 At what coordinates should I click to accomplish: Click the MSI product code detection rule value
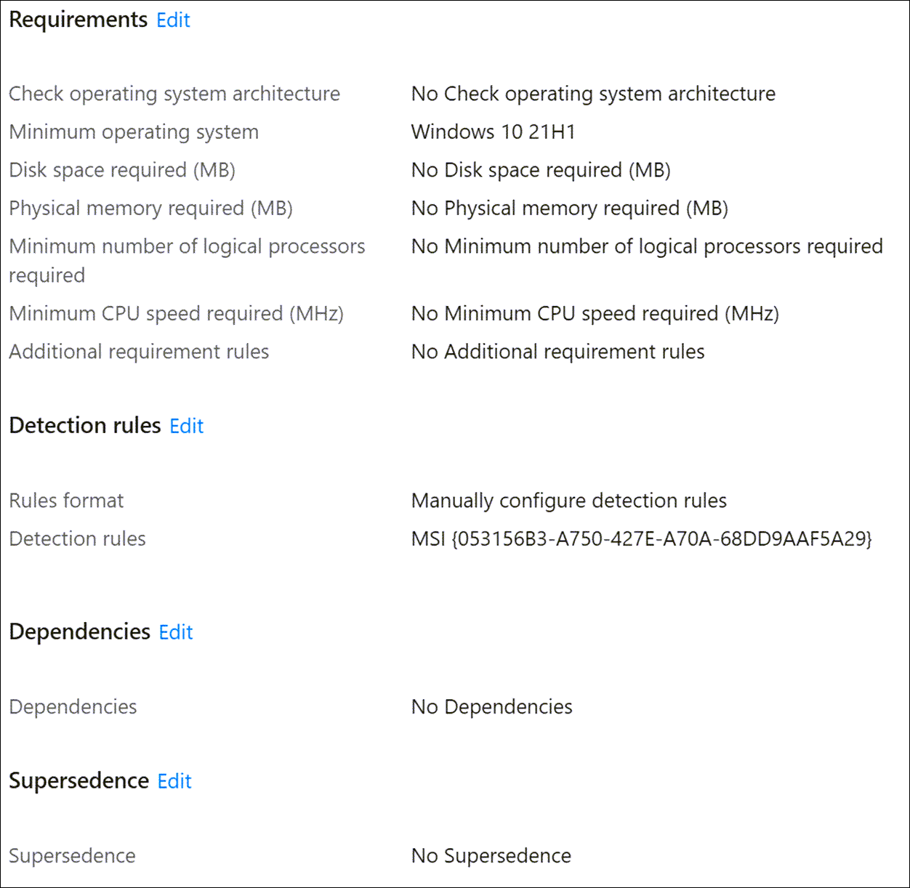pos(641,538)
